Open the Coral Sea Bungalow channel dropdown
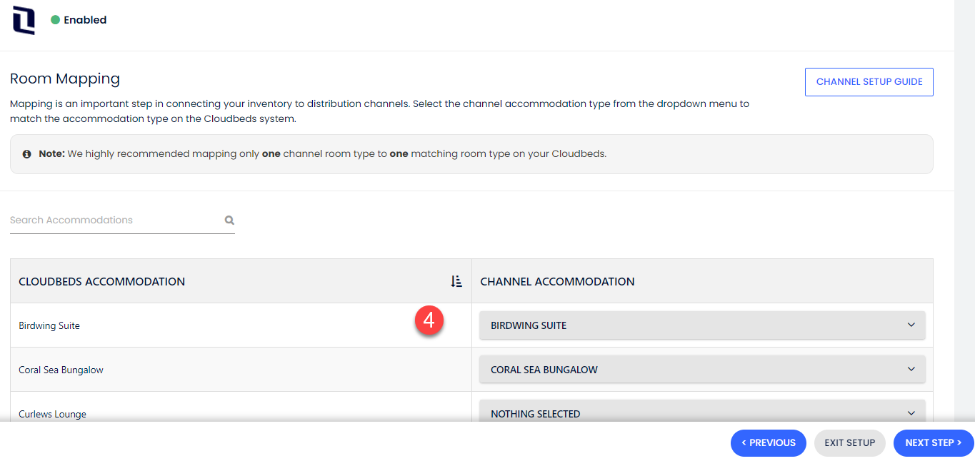This screenshot has height=461, width=975. pyautogui.click(x=702, y=369)
